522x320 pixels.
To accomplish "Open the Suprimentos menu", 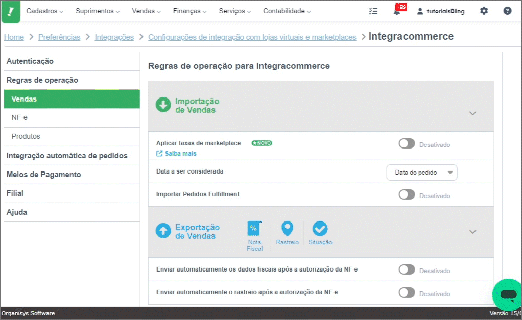I will coord(98,11).
